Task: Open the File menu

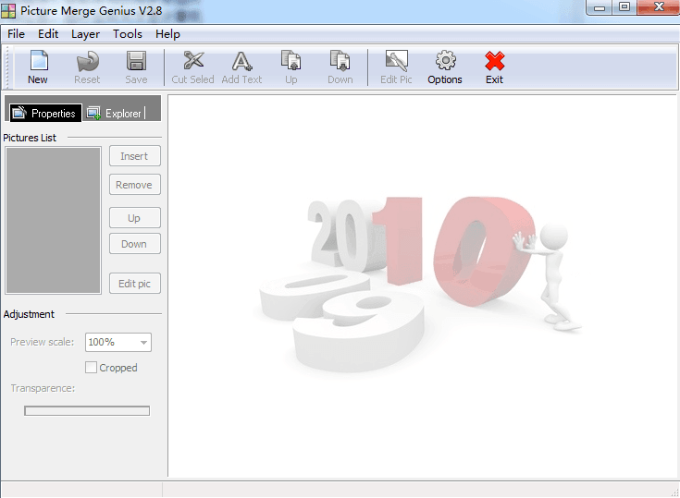Action: click(16, 34)
